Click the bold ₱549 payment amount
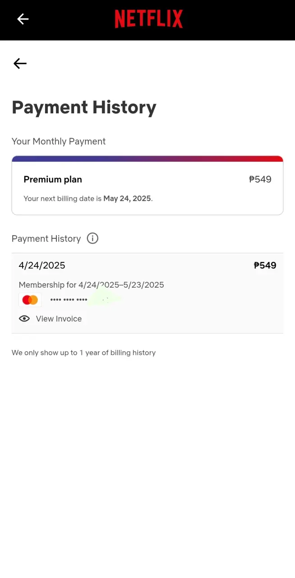This screenshot has height=578, width=295. pyautogui.click(x=265, y=266)
